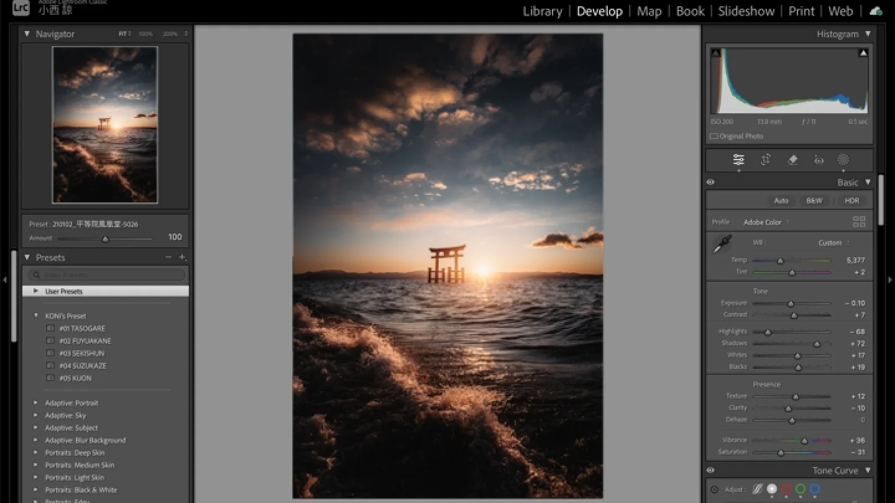Open the Masking tool
The height and width of the screenshot is (503, 895).
(843, 160)
